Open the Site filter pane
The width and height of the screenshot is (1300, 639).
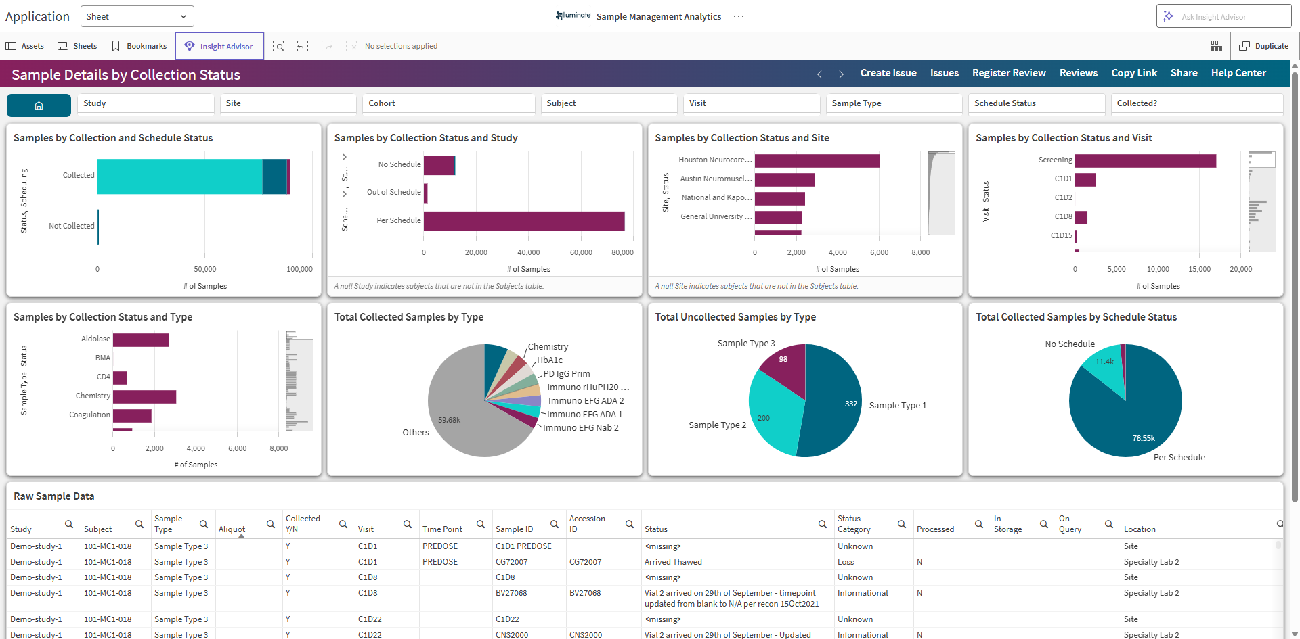point(288,103)
